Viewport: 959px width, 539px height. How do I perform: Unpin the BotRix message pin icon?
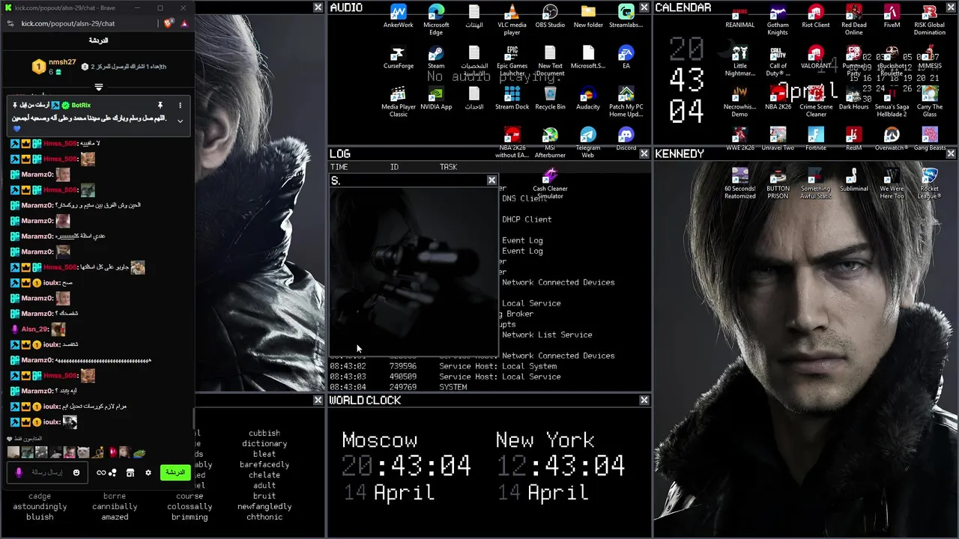[160, 106]
